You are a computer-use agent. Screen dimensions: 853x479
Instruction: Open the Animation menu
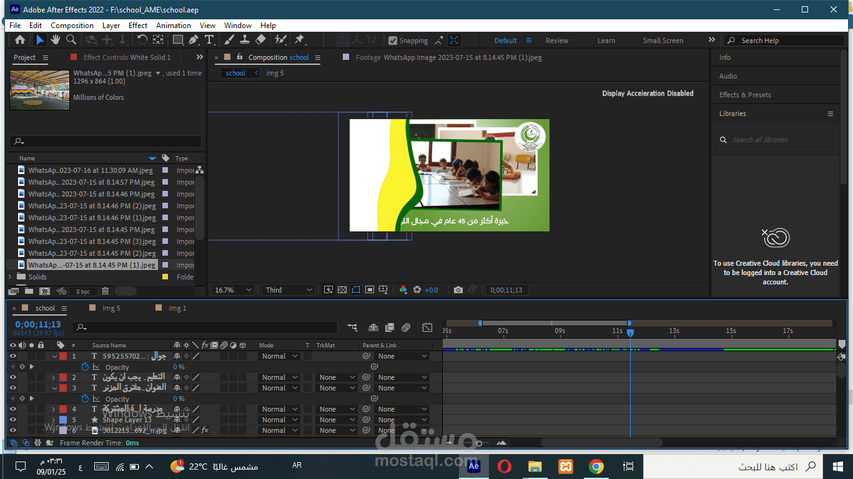click(x=174, y=26)
